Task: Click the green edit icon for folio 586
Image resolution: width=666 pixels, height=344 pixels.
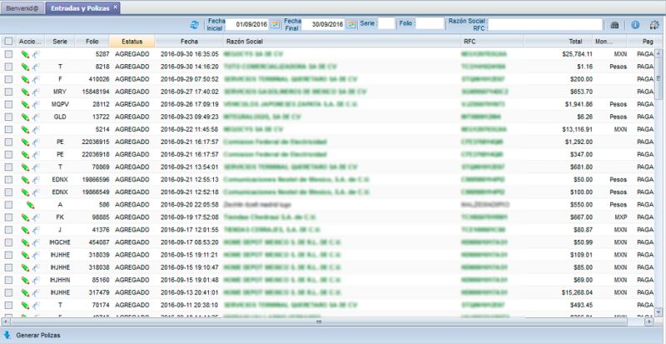Action: coord(29,203)
